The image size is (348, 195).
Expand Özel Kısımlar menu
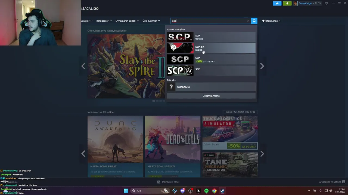[151, 21]
